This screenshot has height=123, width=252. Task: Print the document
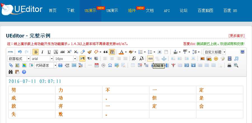[x=229, y=65]
